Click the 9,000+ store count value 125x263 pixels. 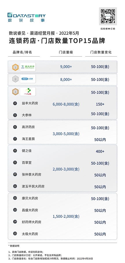[66, 67]
